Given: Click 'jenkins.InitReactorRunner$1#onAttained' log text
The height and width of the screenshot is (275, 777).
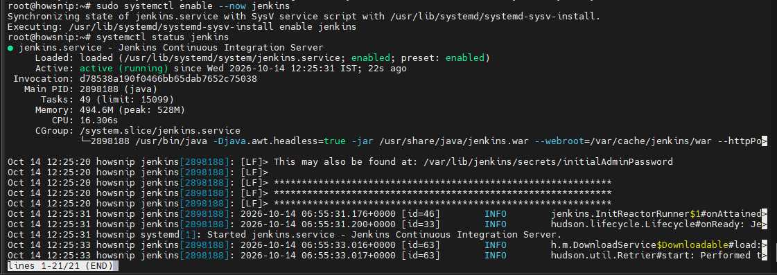Looking at the screenshot, I should pyautogui.click(x=656, y=213).
